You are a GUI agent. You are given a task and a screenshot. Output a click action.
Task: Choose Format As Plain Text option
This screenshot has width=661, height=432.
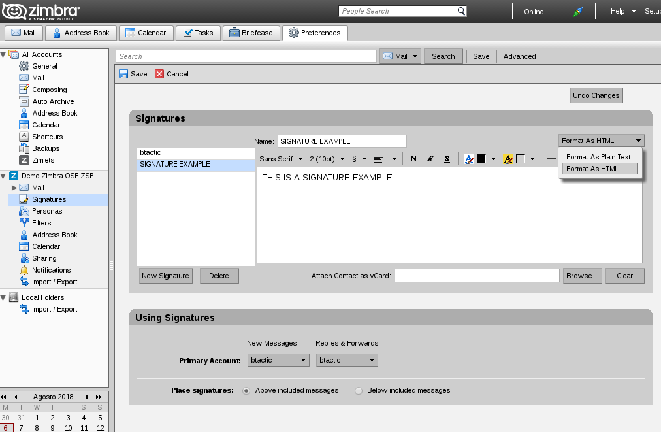598,157
